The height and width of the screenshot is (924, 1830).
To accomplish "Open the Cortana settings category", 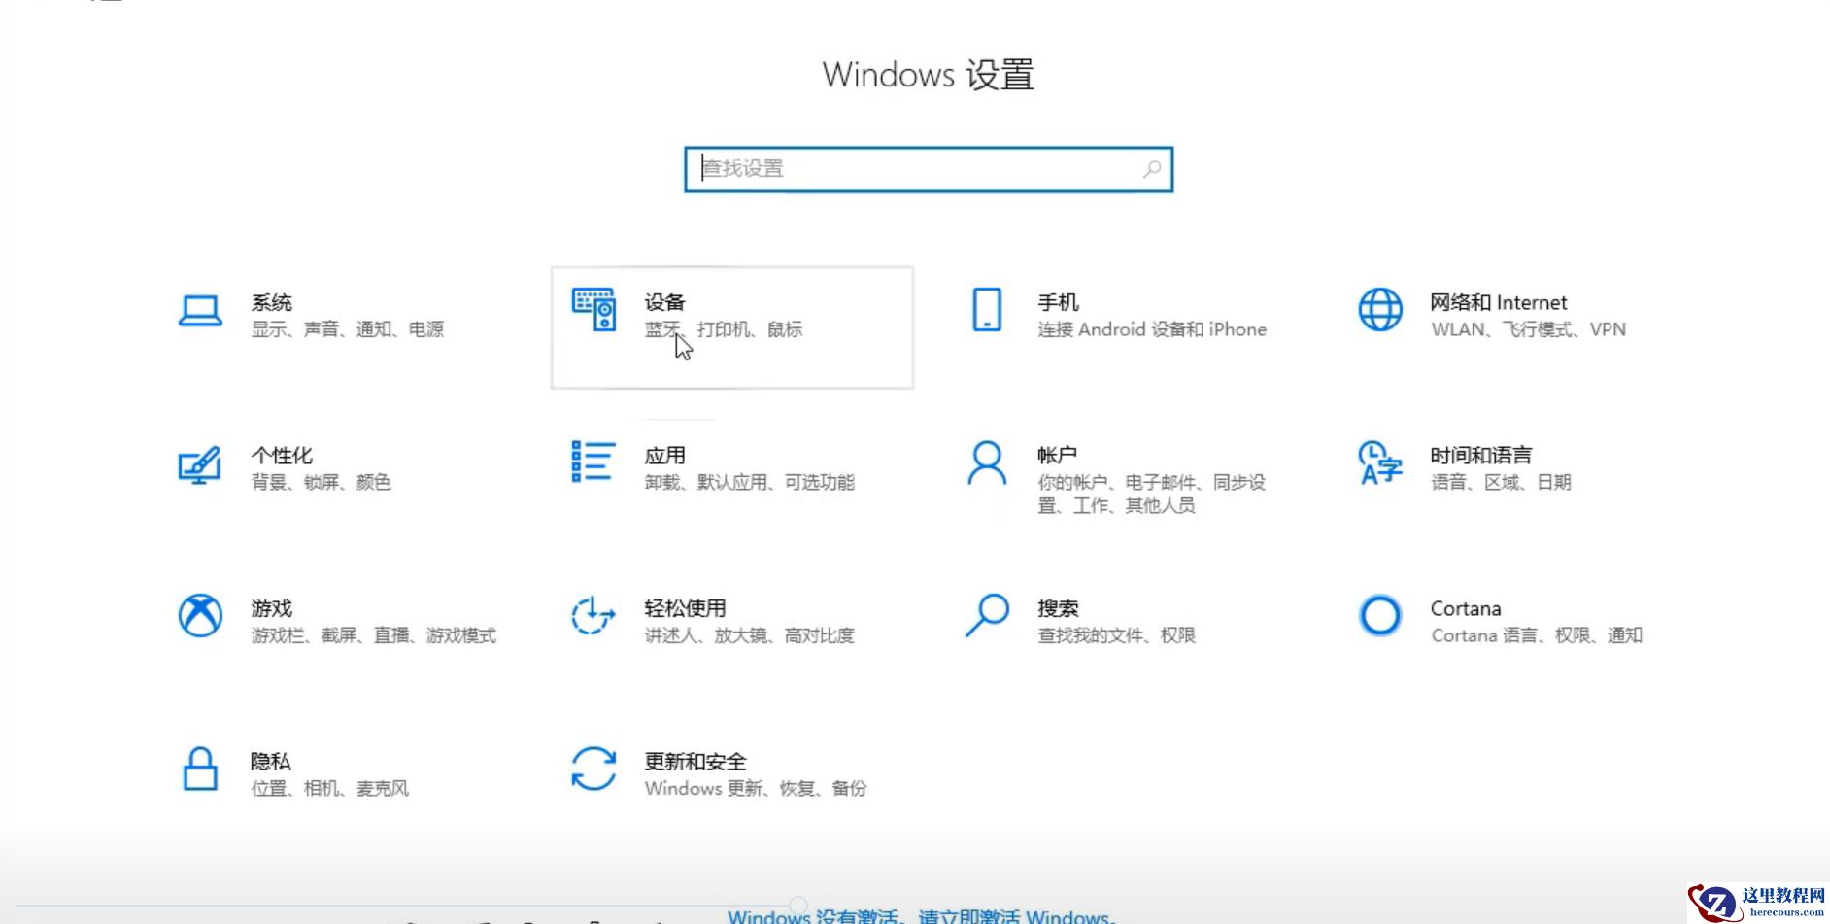I will click(1496, 620).
